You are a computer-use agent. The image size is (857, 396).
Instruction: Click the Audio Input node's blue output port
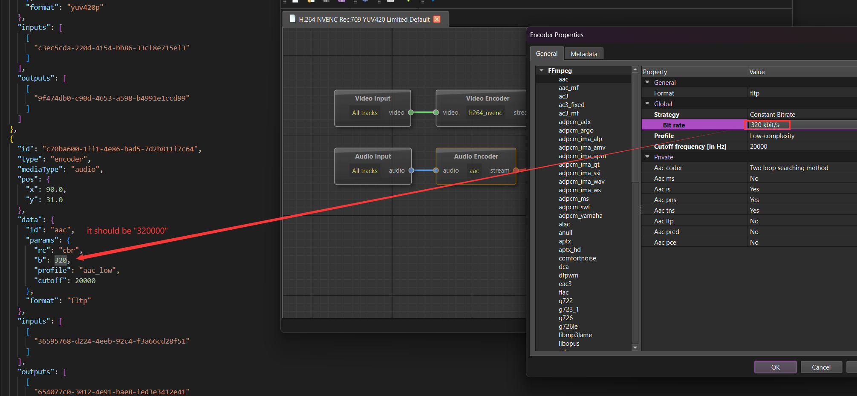click(411, 171)
